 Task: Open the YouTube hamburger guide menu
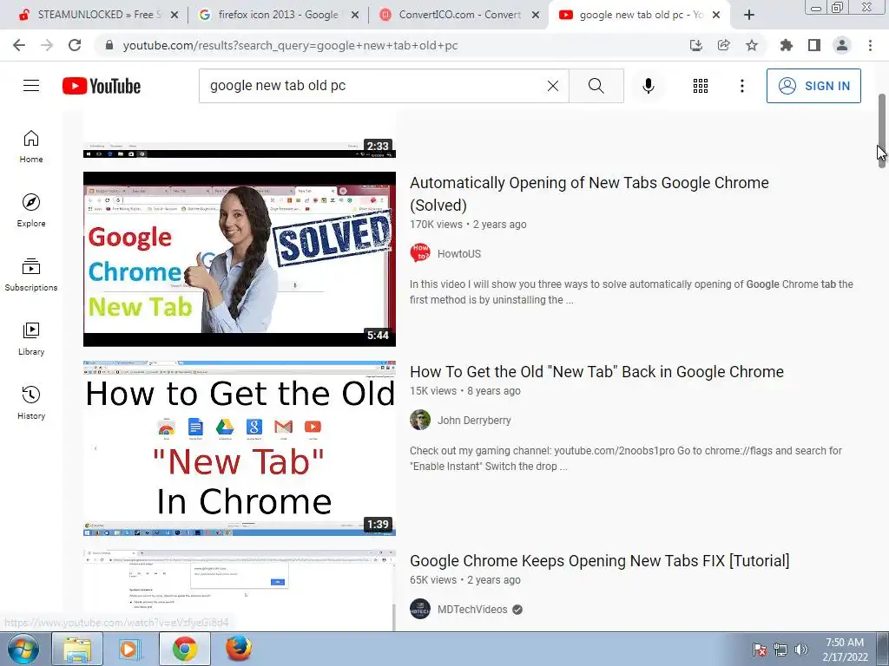pyautogui.click(x=31, y=86)
